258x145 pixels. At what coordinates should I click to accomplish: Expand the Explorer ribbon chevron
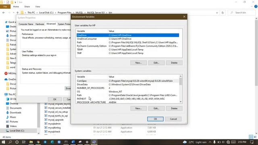[252, 6]
